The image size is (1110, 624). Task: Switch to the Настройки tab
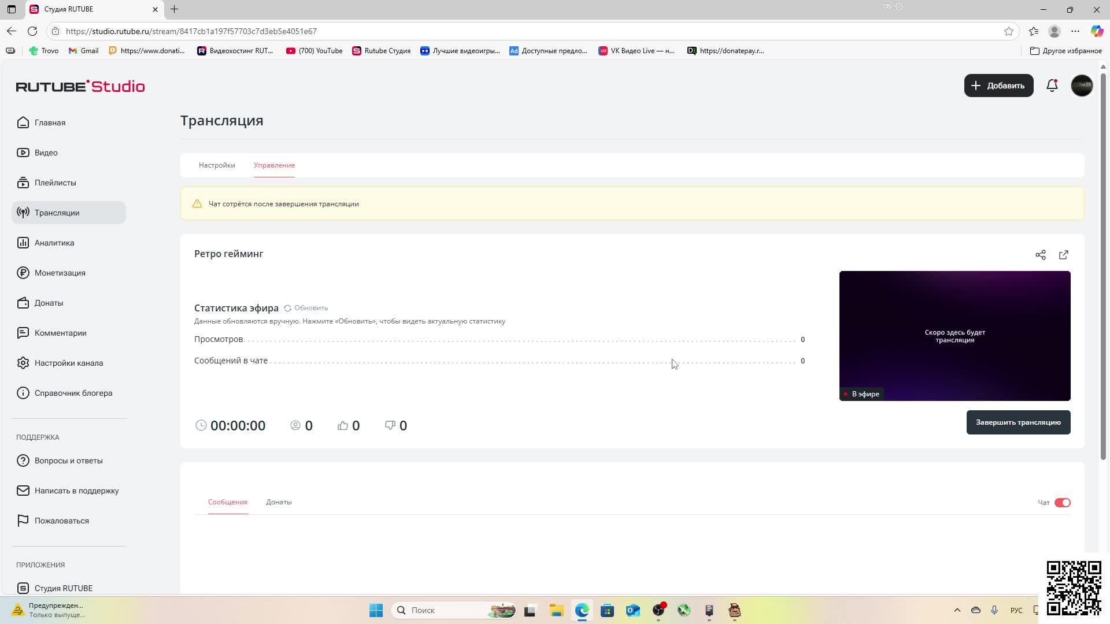click(217, 165)
